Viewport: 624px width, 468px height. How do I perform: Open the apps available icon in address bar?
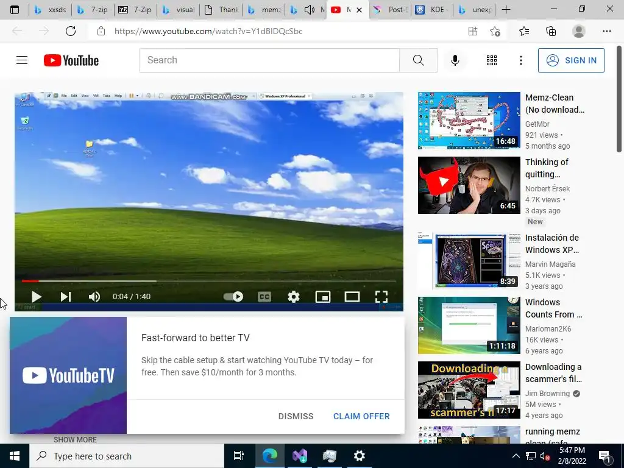472,31
